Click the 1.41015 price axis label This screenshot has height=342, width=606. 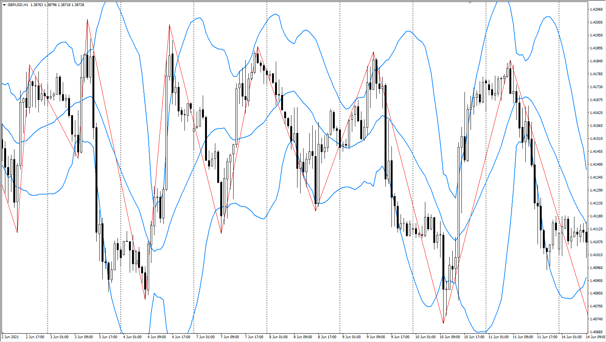(x=596, y=255)
